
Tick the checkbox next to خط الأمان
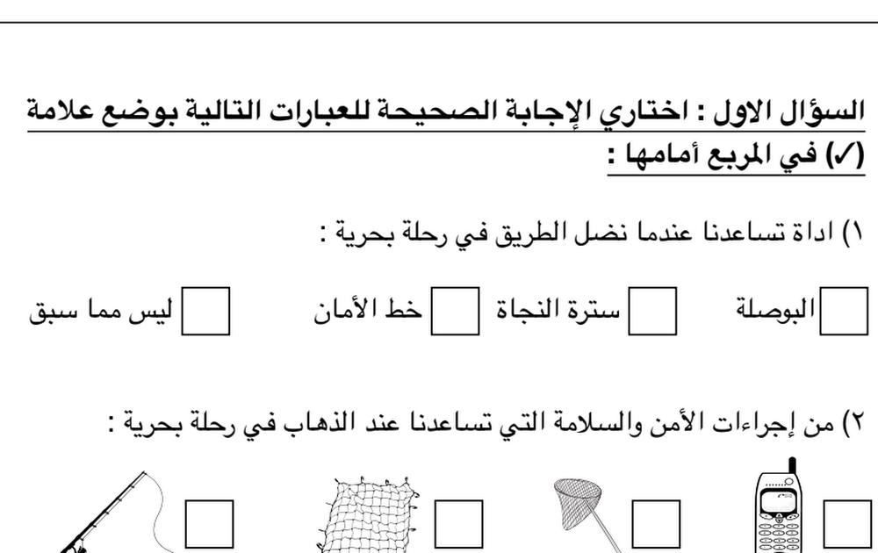455,312
